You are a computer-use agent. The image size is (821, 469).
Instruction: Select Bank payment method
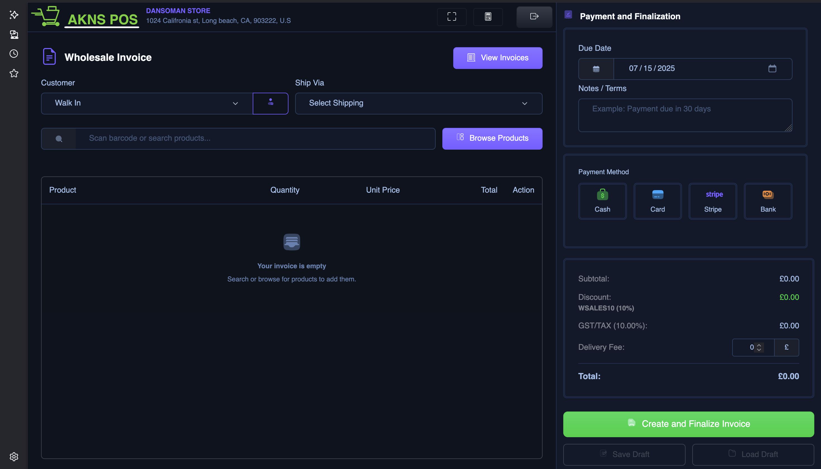pos(768,201)
